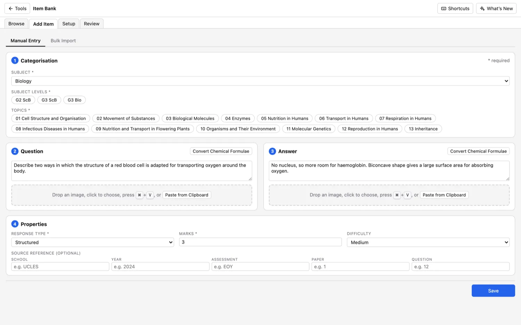Click into the Question text area
The image size is (521, 325).
(x=132, y=171)
